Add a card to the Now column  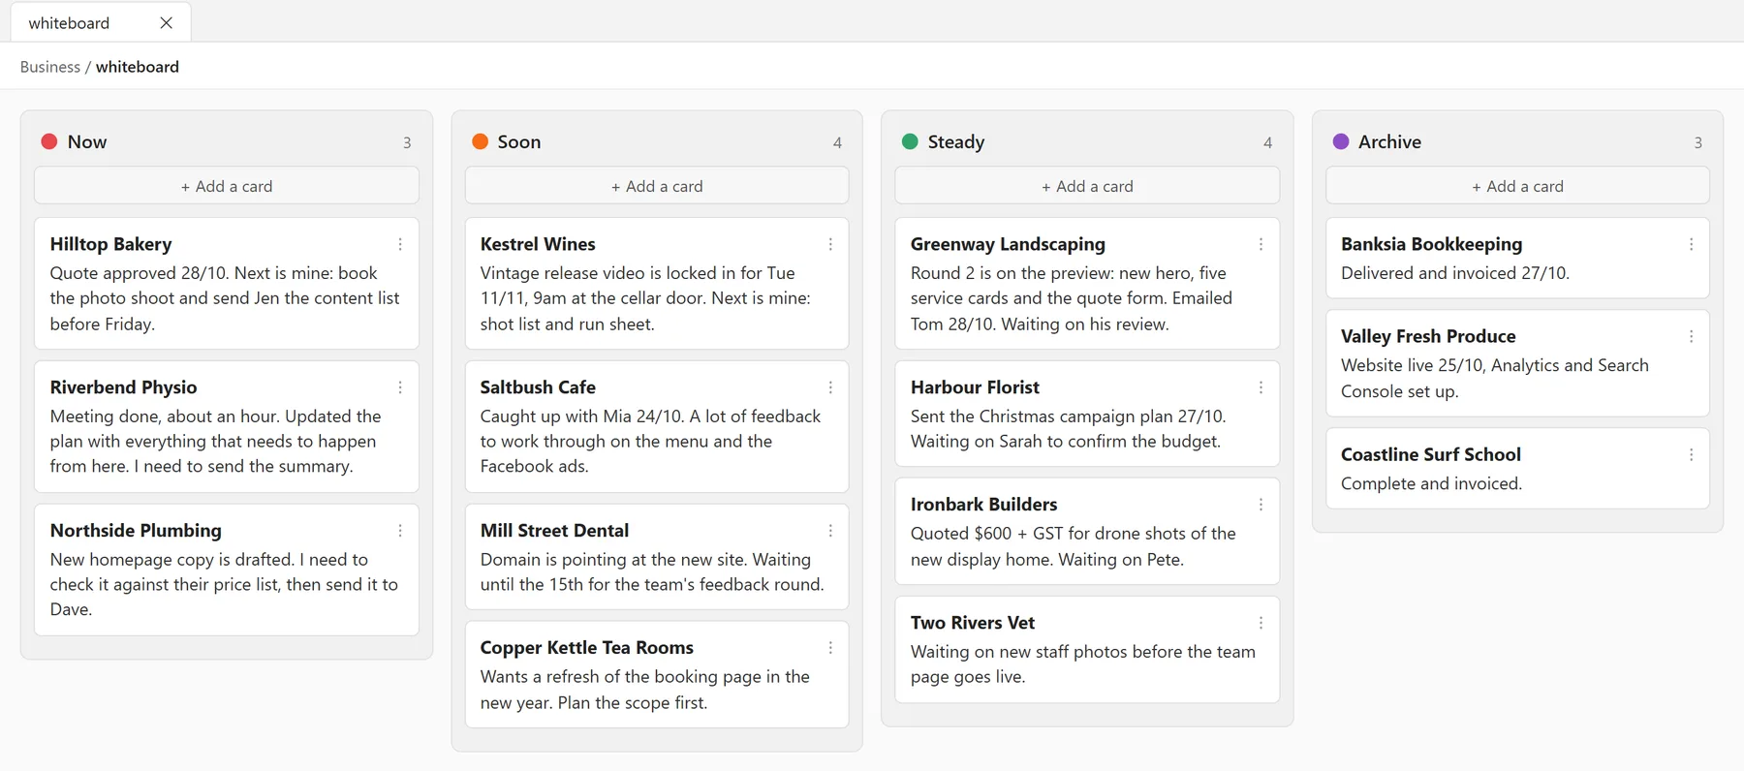pyautogui.click(x=227, y=186)
